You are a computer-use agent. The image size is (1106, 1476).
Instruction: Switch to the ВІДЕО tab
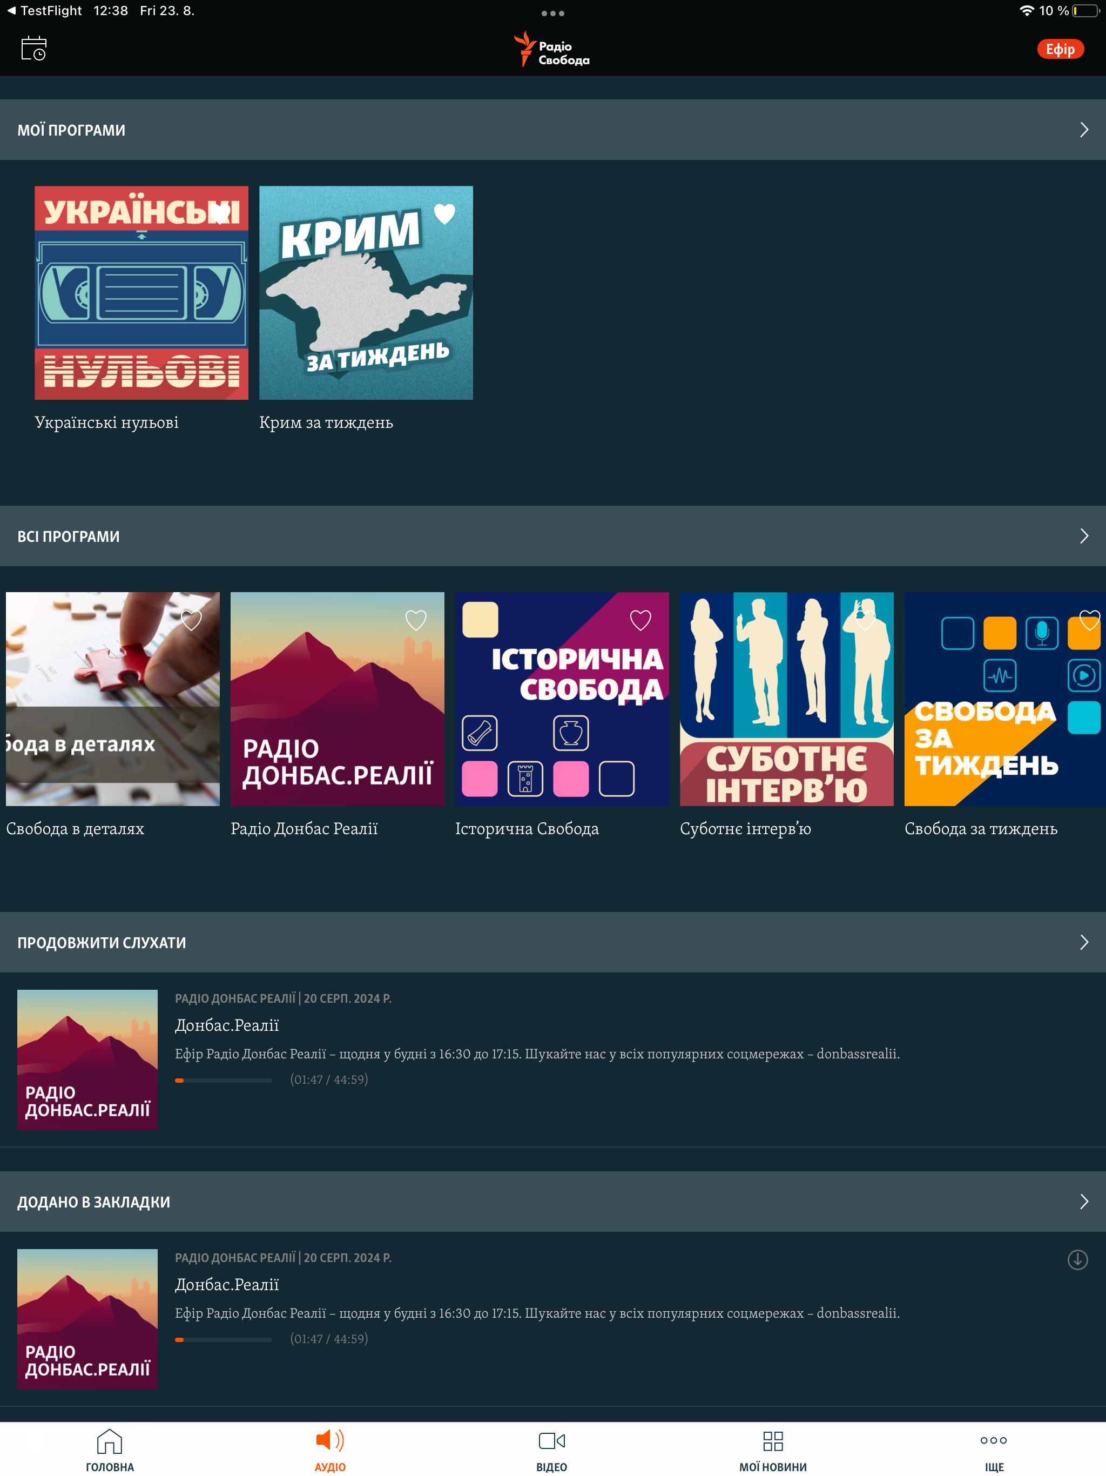(x=552, y=1450)
